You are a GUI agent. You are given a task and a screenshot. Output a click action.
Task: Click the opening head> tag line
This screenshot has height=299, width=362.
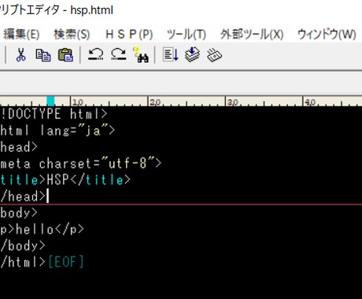pos(19,147)
